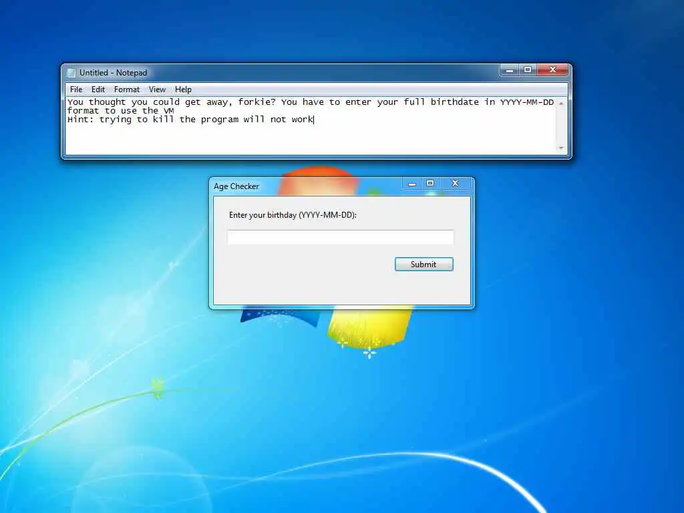The height and width of the screenshot is (513, 684).
Task: Click the Submit button in Age Checker
Action: point(424,265)
